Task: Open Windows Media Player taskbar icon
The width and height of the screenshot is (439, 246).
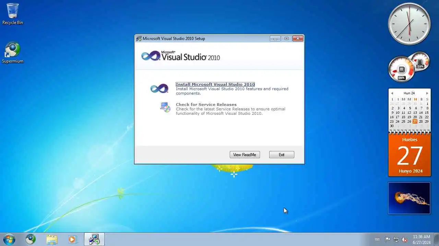Action: tap(72, 239)
